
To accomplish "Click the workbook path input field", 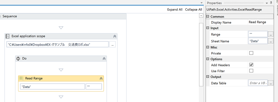I will [x=58, y=45].
